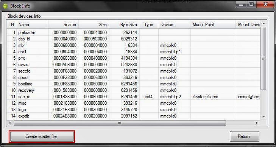Select the dsp_bl row
Screen dimensions: 276x147
tap(134, 39)
